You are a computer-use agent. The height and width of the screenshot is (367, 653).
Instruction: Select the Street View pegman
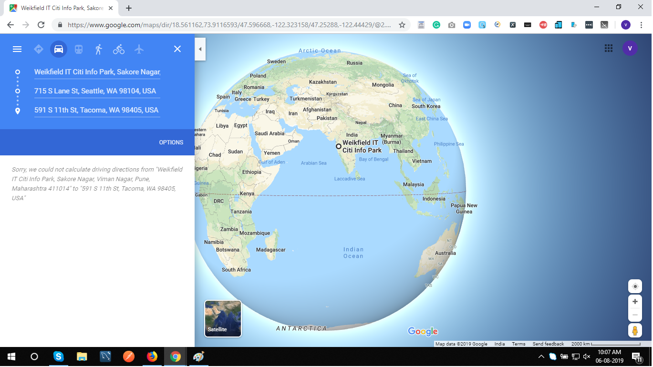click(635, 330)
